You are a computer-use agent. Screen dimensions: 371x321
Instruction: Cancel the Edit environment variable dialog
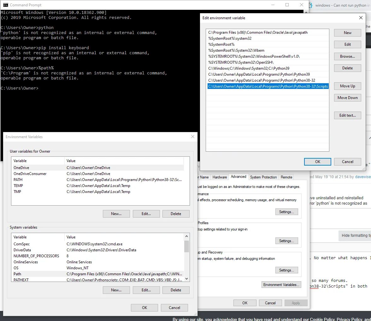[347, 161]
